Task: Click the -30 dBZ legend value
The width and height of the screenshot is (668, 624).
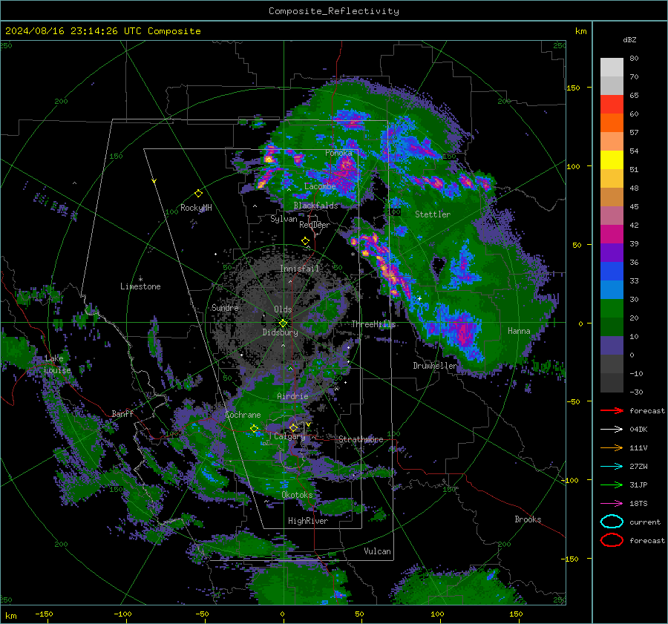Action: pyautogui.click(x=636, y=392)
